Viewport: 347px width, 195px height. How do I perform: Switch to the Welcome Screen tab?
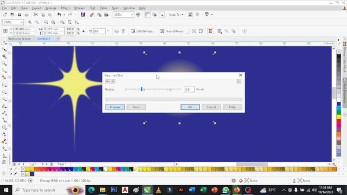click(x=20, y=38)
